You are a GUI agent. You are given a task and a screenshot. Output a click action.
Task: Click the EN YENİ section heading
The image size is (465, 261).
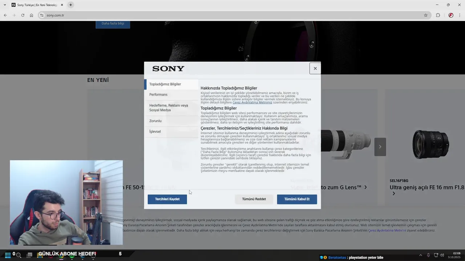pyautogui.click(x=98, y=80)
